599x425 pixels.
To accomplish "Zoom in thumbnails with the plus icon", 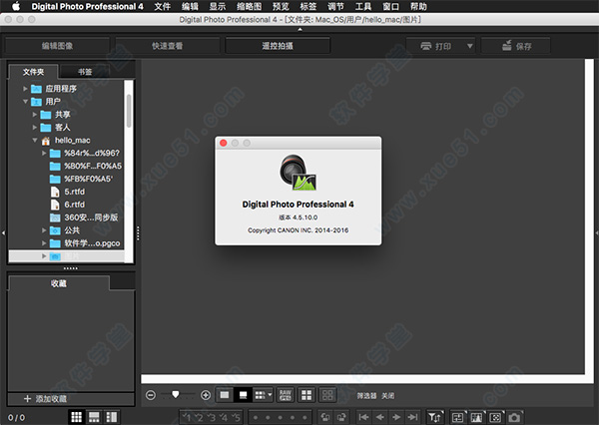I will [206, 395].
